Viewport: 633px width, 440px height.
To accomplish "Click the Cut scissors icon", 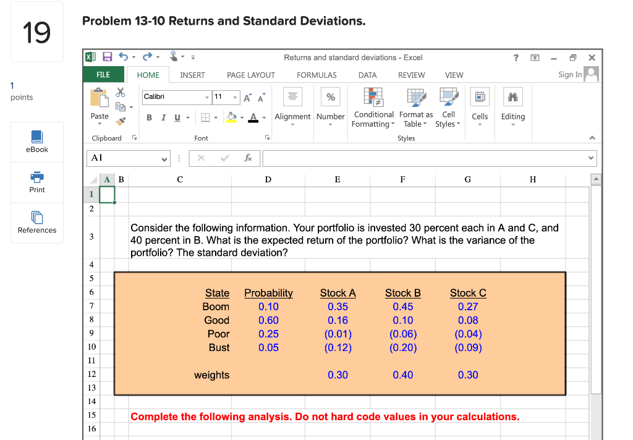I will [x=121, y=91].
